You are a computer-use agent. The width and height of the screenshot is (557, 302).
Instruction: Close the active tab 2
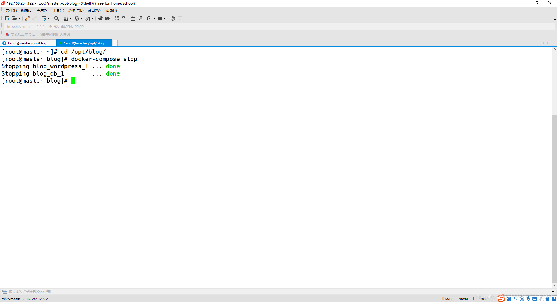click(x=109, y=43)
